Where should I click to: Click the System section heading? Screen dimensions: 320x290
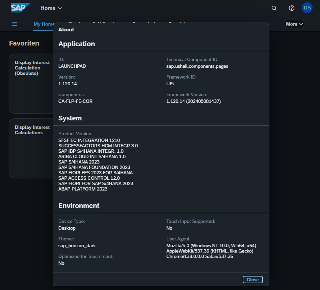click(70, 118)
